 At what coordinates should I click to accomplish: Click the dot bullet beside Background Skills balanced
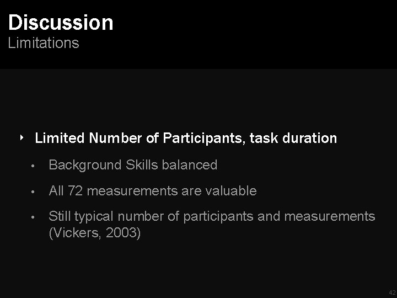click(x=34, y=165)
